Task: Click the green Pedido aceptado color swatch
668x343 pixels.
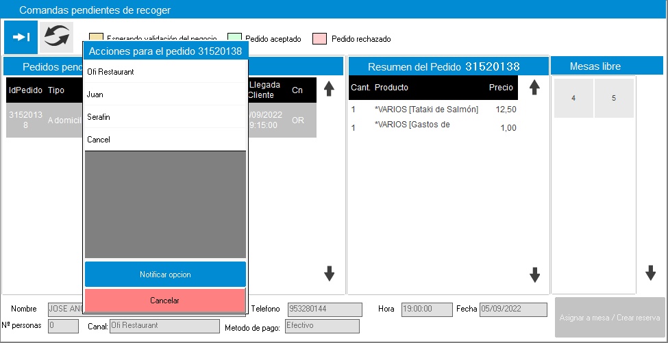Action: click(x=233, y=39)
